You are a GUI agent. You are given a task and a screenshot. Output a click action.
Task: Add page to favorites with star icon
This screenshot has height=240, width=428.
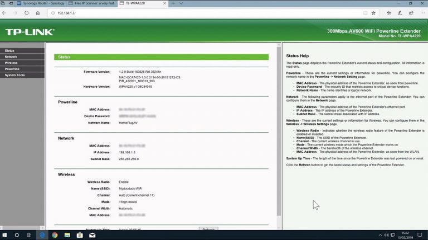click(373, 13)
